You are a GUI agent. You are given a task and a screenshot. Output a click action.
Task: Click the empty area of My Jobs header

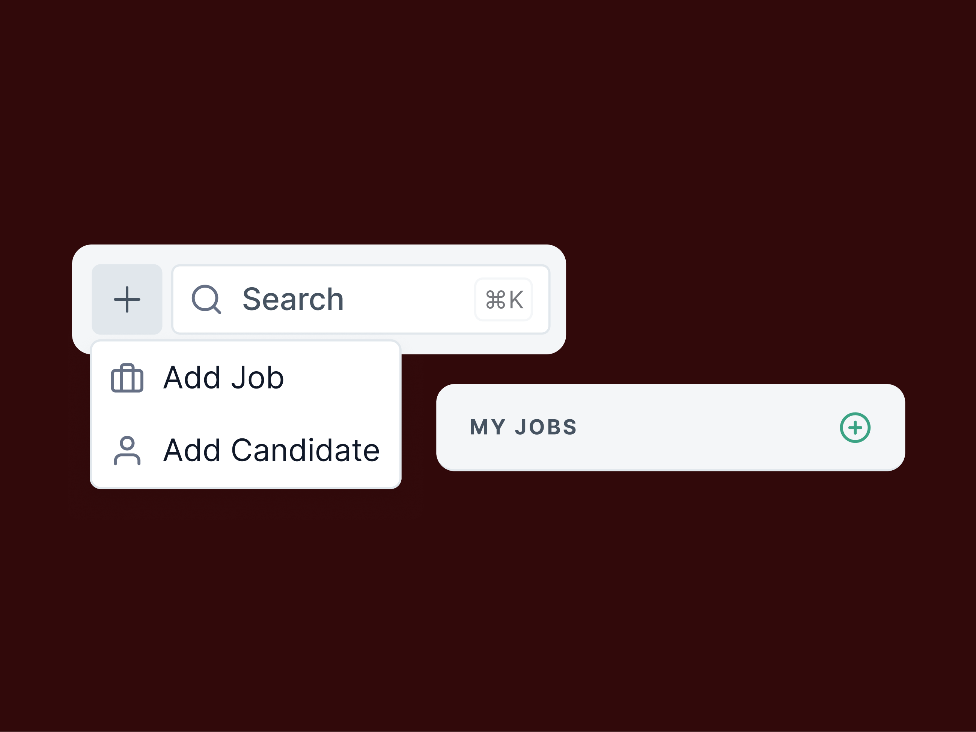(706, 427)
